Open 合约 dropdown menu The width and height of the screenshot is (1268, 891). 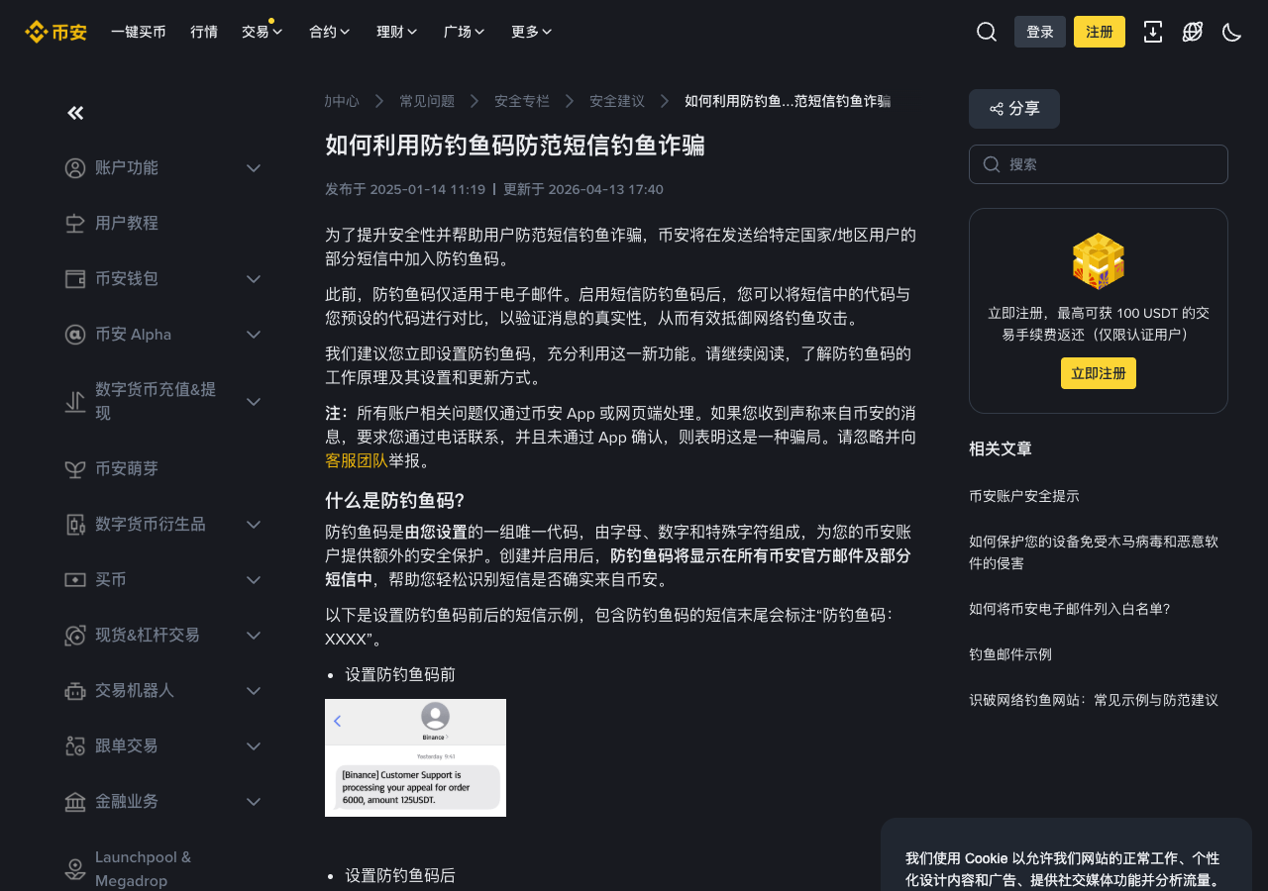(x=330, y=32)
